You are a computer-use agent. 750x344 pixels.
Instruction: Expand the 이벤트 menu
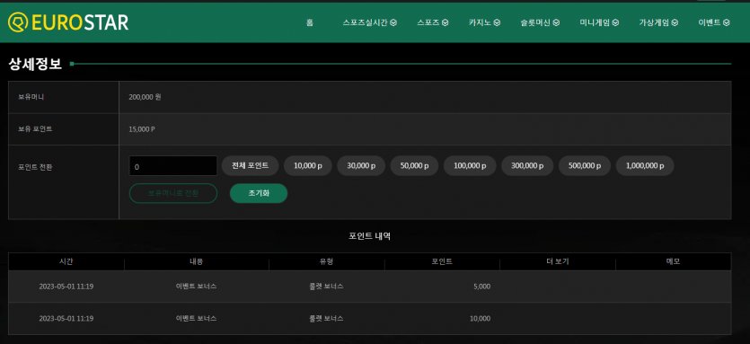[x=714, y=22]
